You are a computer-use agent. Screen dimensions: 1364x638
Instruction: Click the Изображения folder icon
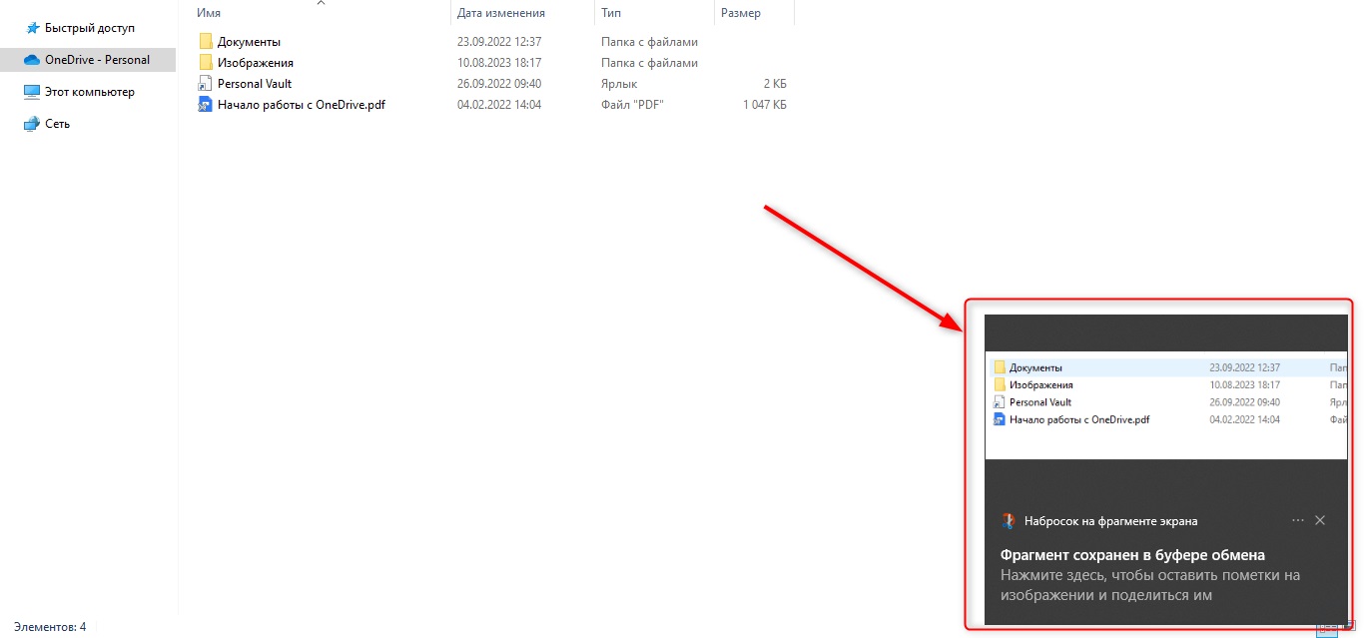pos(206,63)
